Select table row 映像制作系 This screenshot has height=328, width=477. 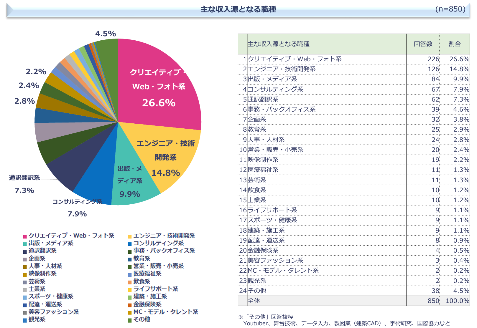[x=354, y=160]
